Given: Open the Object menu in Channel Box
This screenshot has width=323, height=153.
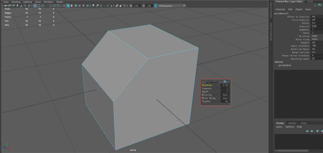Looking at the screenshot, I should coord(299,9).
